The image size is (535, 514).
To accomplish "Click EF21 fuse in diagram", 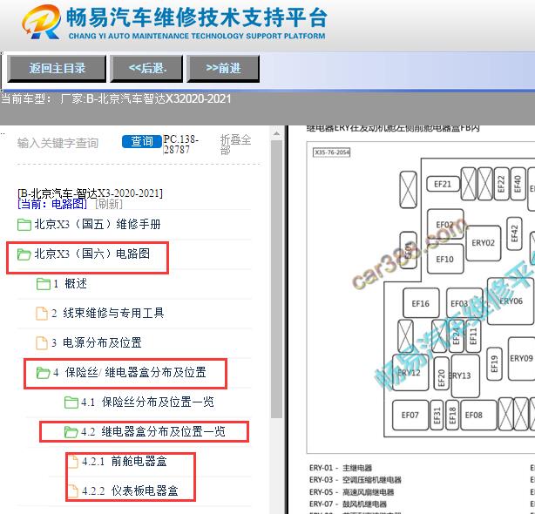I will 443,185.
